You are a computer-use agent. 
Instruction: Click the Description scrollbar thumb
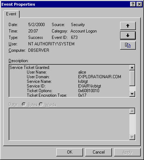pos(132,78)
